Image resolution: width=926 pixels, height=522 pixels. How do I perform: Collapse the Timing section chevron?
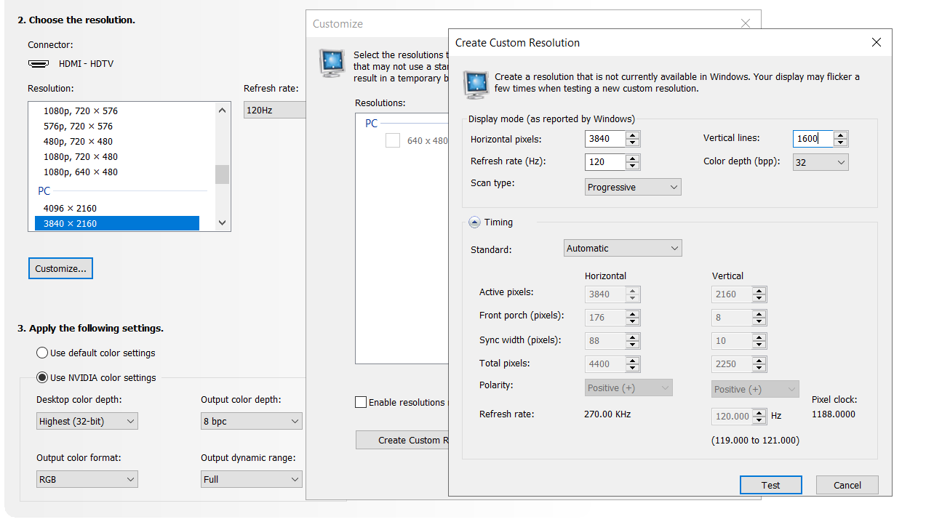474,222
